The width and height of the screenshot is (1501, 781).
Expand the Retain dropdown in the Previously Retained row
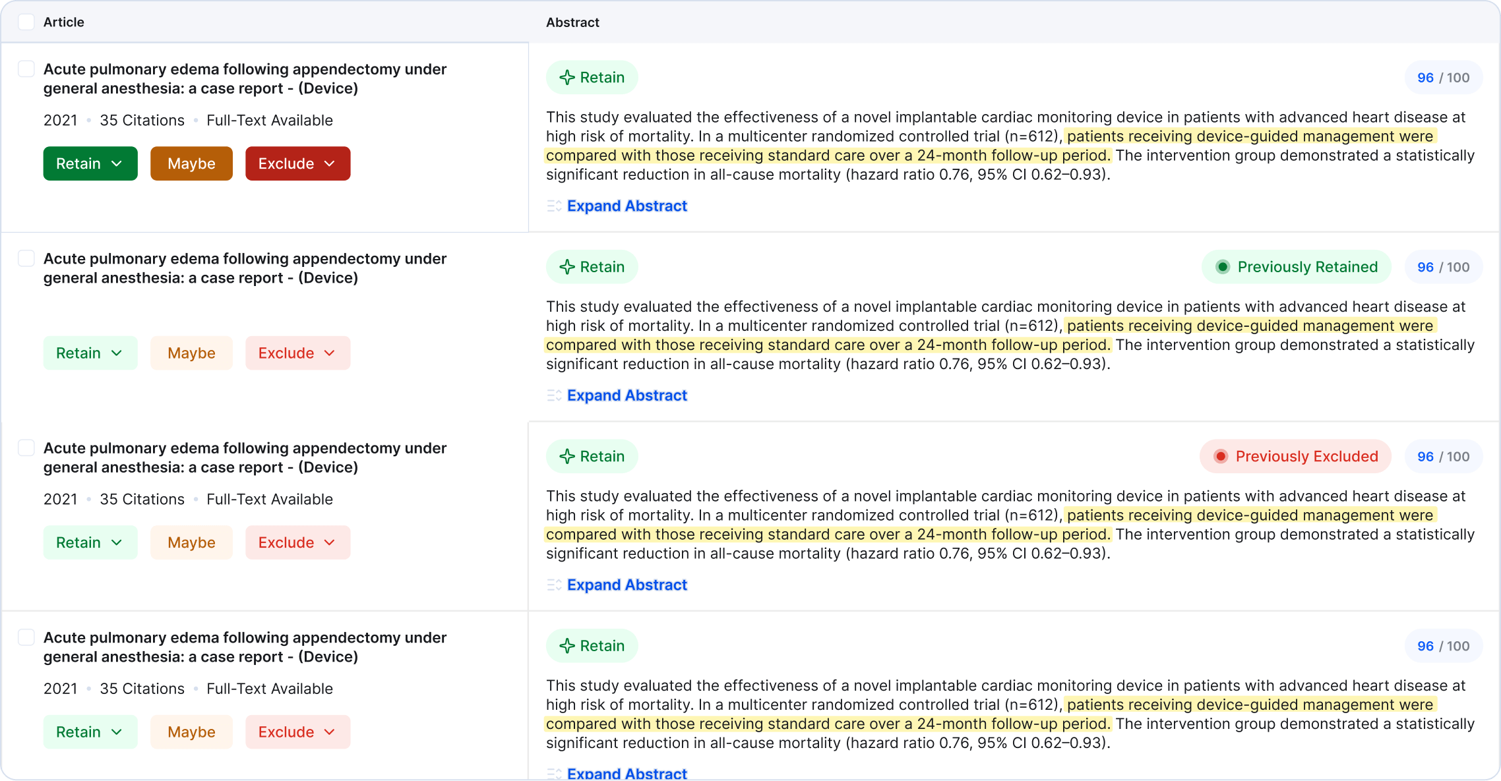pyautogui.click(x=90, y=353)
